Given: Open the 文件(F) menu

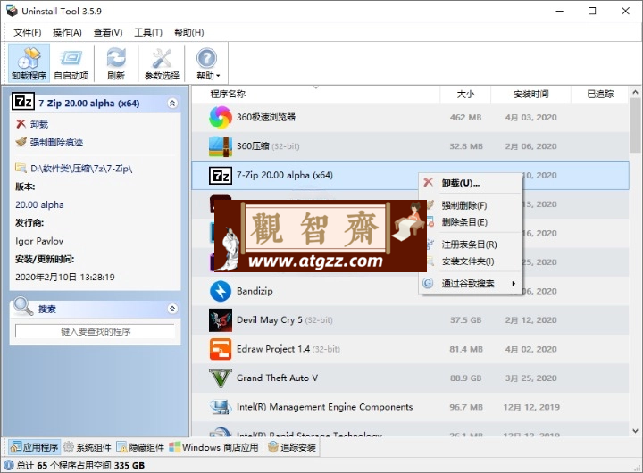Looking at the screenshot, I should 27,32.
